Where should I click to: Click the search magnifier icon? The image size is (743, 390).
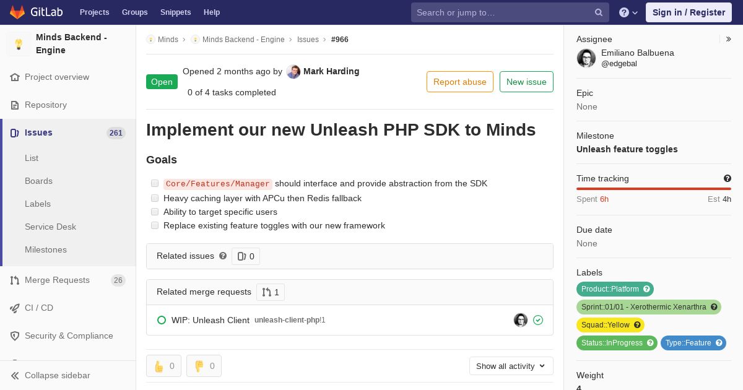(599, 12)
